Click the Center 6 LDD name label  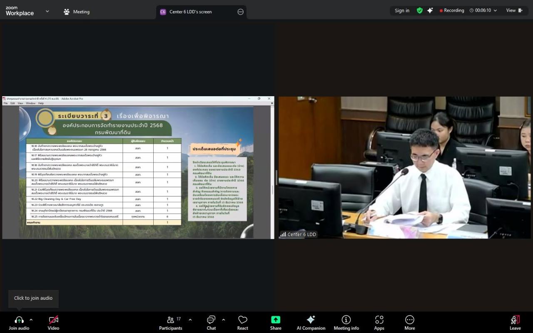[298, 234]
